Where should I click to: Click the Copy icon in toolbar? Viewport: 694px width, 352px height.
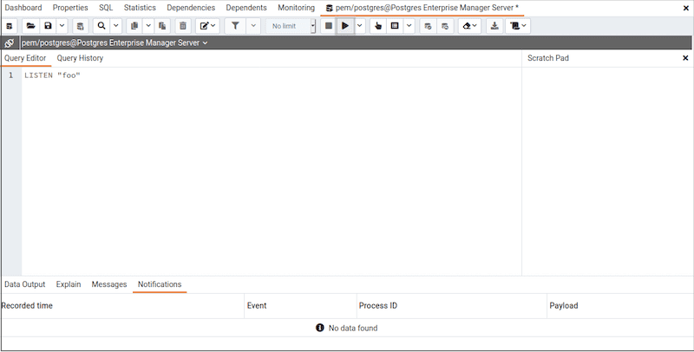[134, 26]
